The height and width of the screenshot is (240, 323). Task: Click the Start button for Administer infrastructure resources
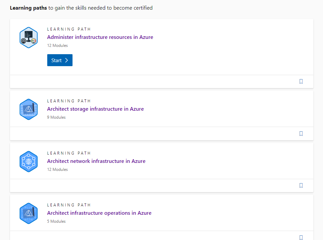(60, 60)
